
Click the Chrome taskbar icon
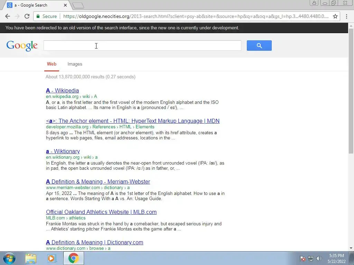point(73,258)
